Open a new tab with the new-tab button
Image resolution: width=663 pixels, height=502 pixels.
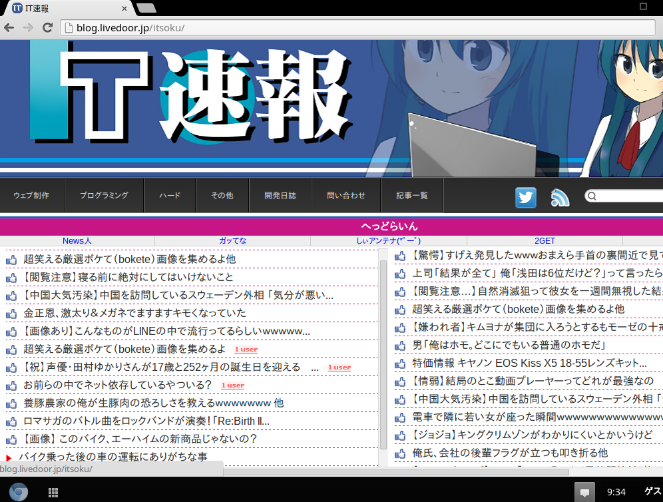point(146,8)
